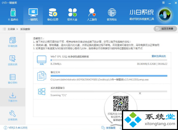Click 系统重装 breadcrumb

(x=25, y=29)
